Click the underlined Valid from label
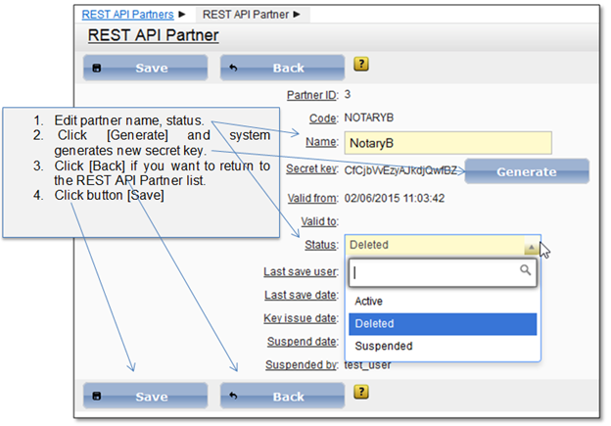The width and height of the screenshot is (611, 426). tap(311, 197)
